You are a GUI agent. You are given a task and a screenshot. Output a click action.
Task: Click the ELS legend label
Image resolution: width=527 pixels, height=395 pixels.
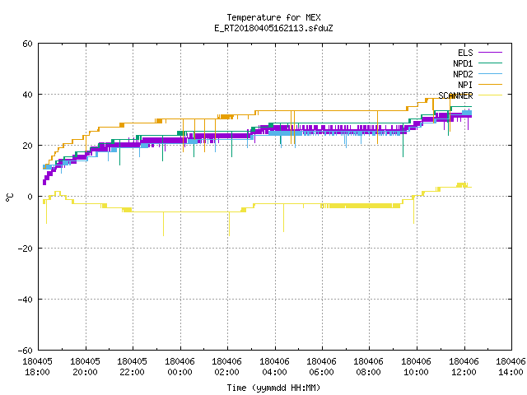(465, 53)
